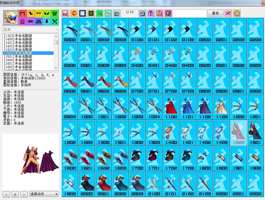Screen dimensions: 265x200
Task: Select the yellow sunglasses face category icon
Action: [x=39, y=13]
